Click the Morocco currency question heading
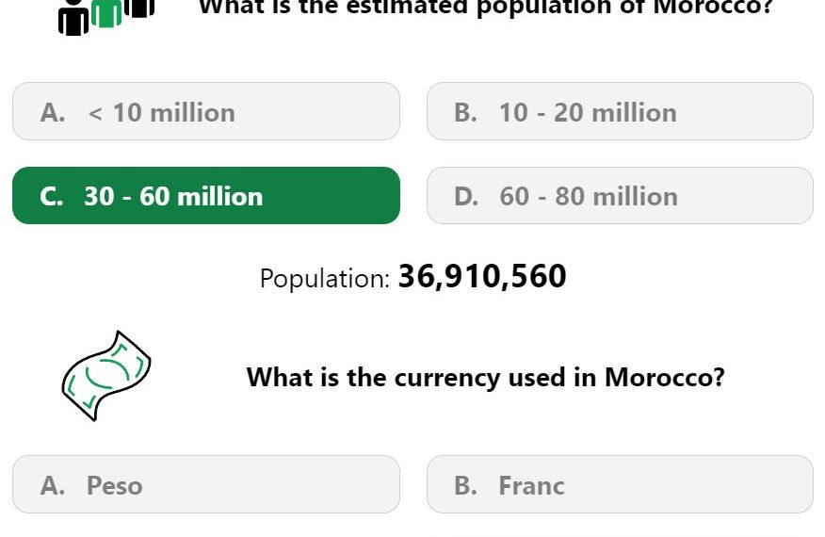This screenshot has width=825, height=537. click(x=486, y=378)
